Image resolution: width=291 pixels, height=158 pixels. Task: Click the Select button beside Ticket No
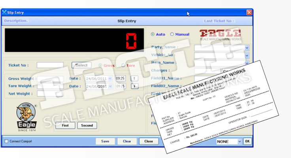[81, 65]
